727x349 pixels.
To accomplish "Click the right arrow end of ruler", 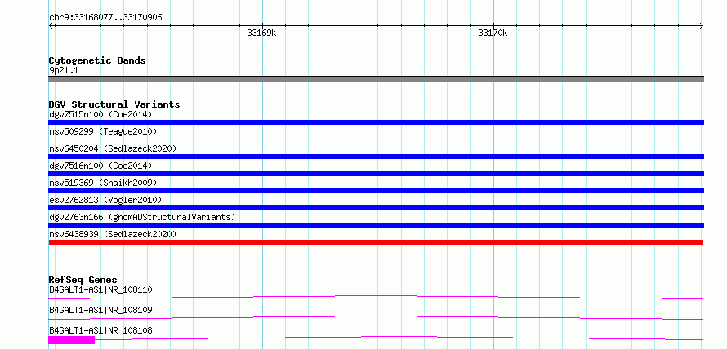I will click(702, 26).
